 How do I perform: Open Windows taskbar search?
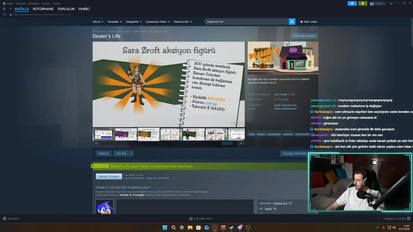coord(174,227)
